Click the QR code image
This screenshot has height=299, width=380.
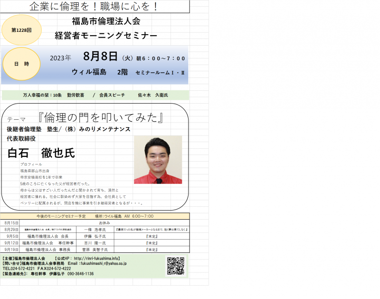click(175, 266)
